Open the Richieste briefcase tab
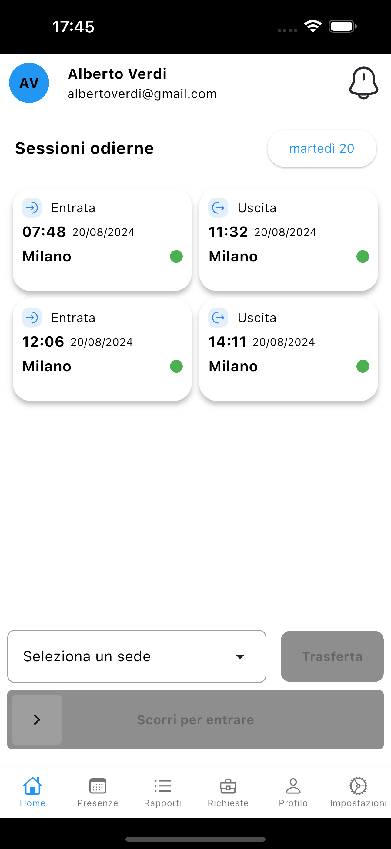Viewport: 391px width, 849px height. pyautogui.click(x=228, y=791)
